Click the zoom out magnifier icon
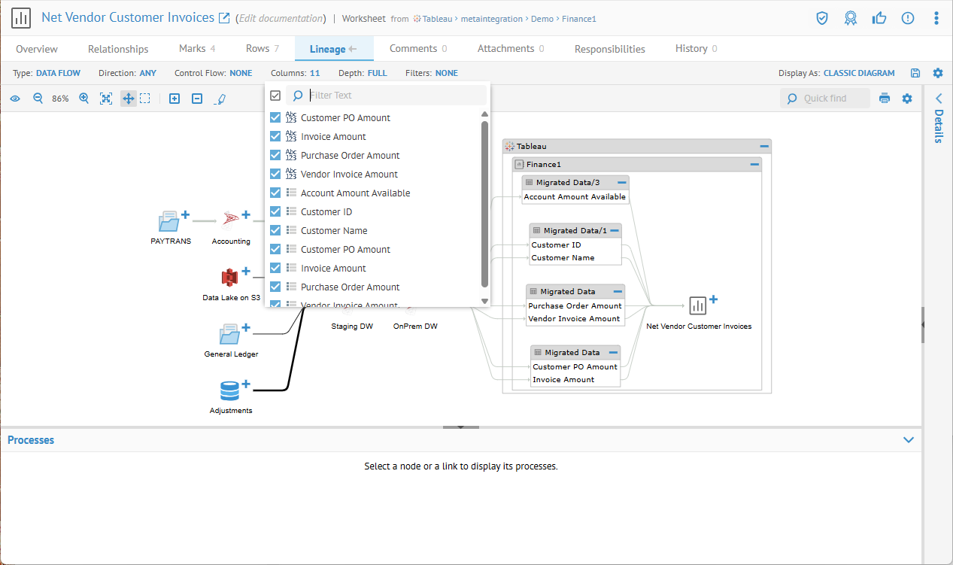953x565 pixels. pyautogui.click(x=38, y=99)
